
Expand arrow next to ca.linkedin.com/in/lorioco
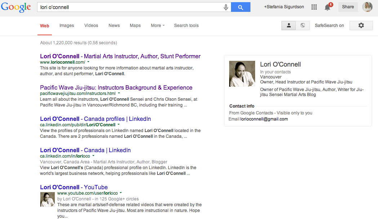pyautogui.click(x=93, y=156)
